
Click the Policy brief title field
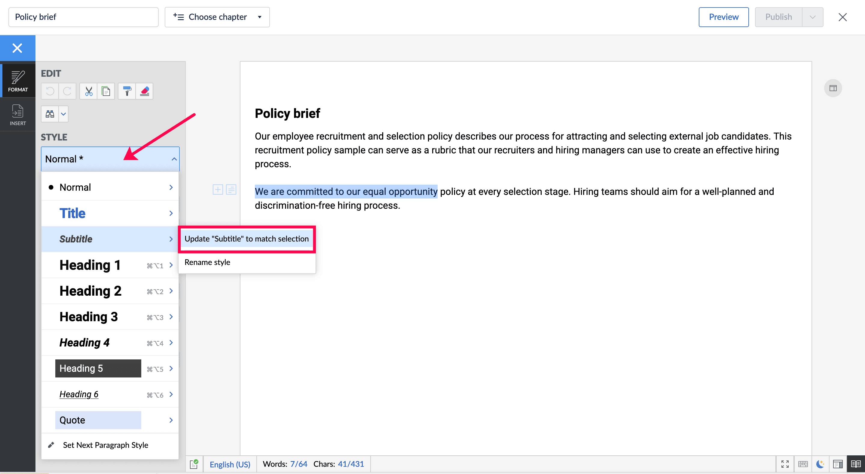pyautogui.click(x=83, y=17)
